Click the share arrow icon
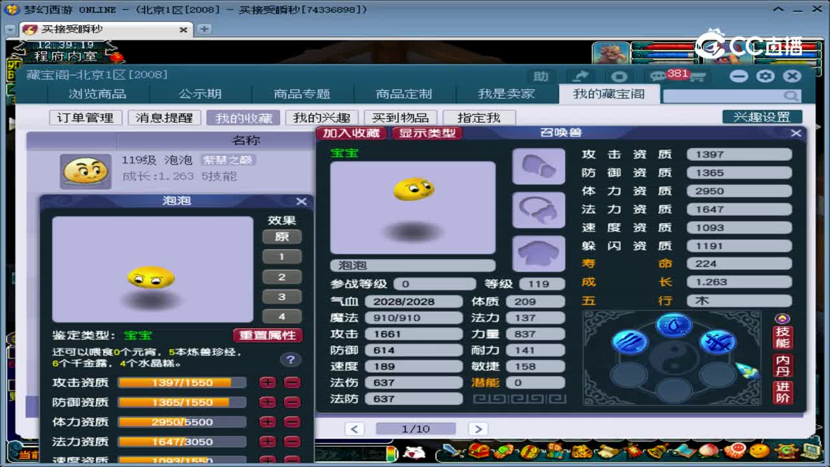Viewport: 830px width, 467px height. click(580, 77)
